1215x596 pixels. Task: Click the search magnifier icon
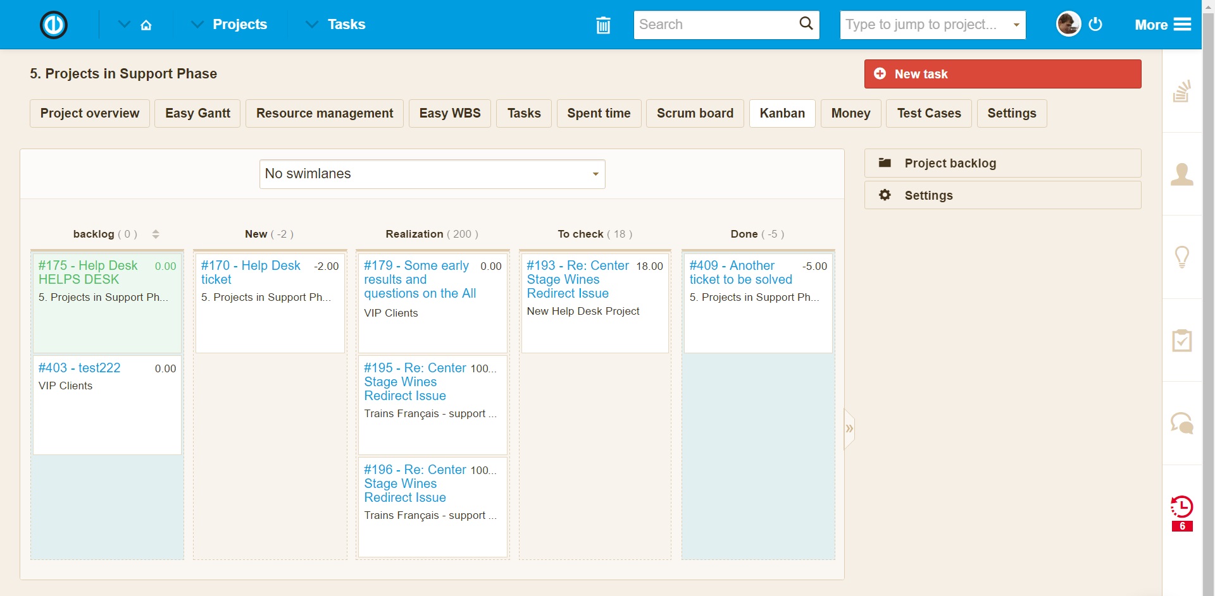coord(805,24)
